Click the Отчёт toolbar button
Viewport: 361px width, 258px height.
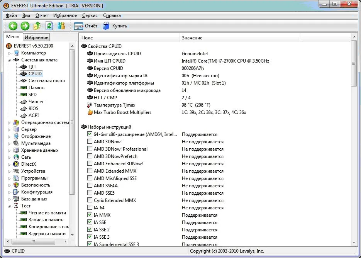86,26
